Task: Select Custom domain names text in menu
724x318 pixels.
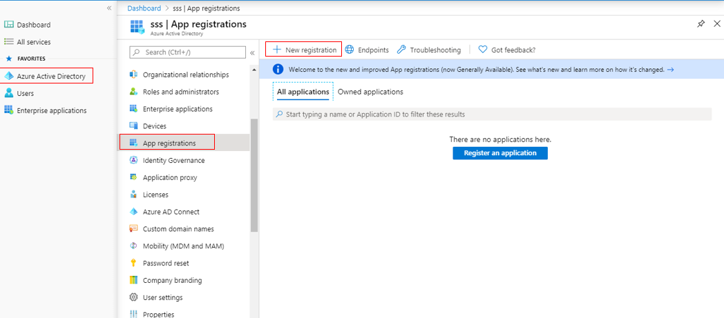Action: coord(178,229)
